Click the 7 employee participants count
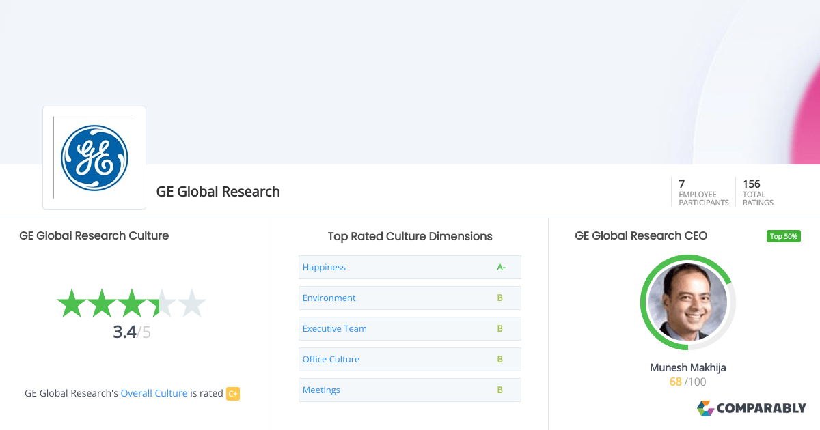 tap(682, 184)
